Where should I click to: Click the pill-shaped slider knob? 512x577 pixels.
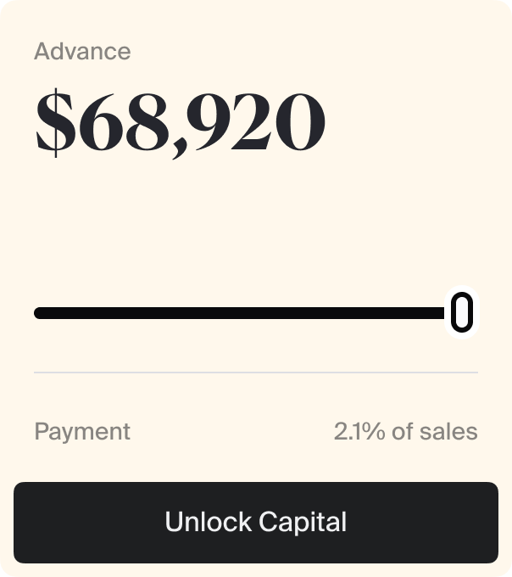click(x=462, y=312)
